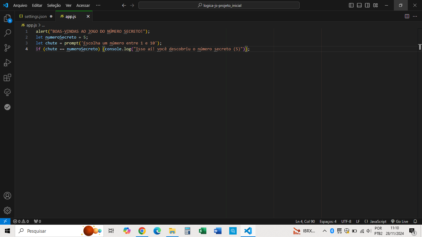422x237 pixels.
Task: Open the Editar menu
Action: pos(37,5)
